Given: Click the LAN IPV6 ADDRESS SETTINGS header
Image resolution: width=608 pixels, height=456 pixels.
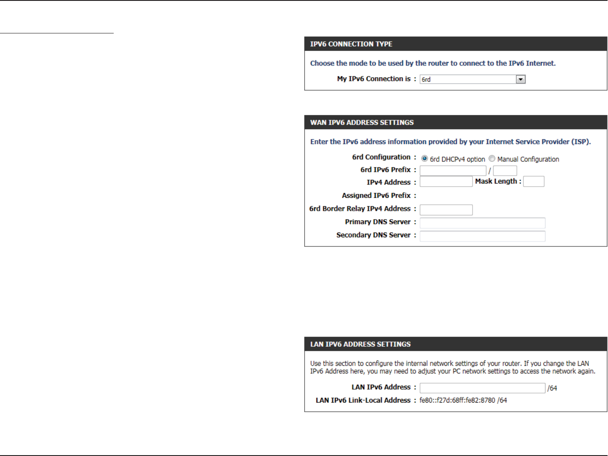Looking at the screenshot, I should pyautogui.click(x=456, y=344).
